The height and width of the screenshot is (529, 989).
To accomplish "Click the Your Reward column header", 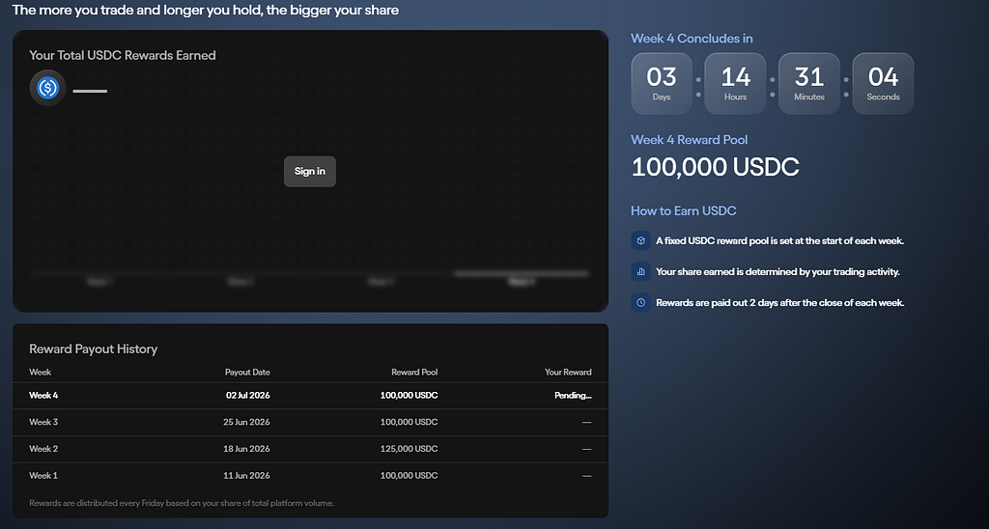I will (x=568, y=372).
